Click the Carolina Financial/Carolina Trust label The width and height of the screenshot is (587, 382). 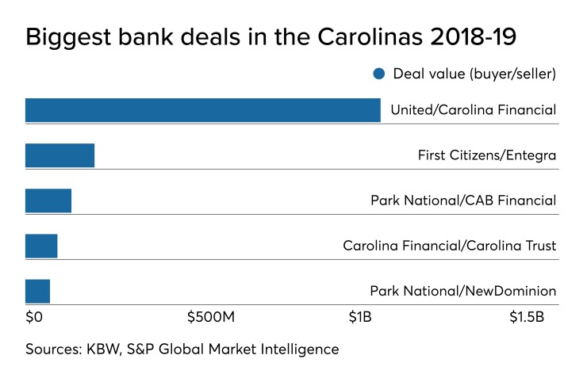(x=449, y=246)
